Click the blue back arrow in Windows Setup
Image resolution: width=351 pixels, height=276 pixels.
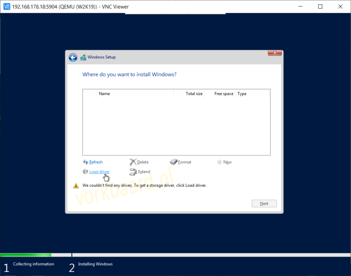click(73, 57)
